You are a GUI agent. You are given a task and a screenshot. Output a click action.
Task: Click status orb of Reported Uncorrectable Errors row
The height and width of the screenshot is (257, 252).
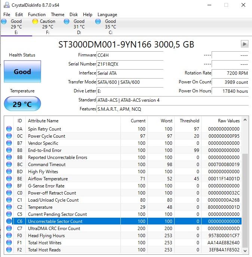(9, 157)
